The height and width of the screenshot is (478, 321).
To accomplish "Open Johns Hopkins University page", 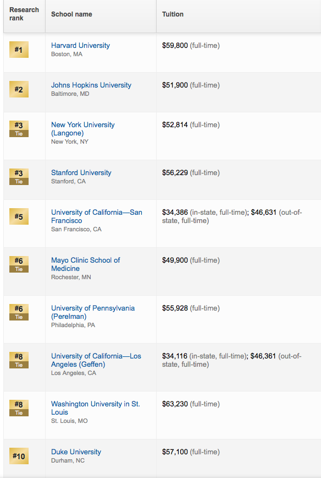I will click(x=91, y=85).
